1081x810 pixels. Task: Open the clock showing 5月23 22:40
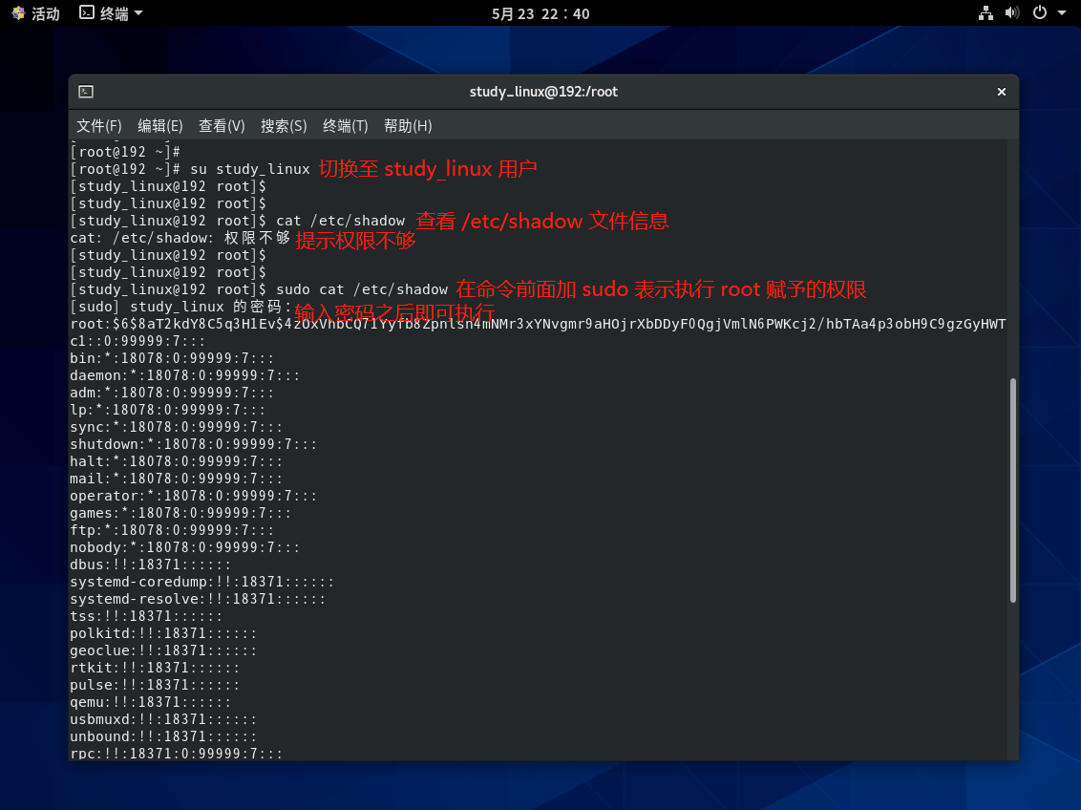pos(540,13)
